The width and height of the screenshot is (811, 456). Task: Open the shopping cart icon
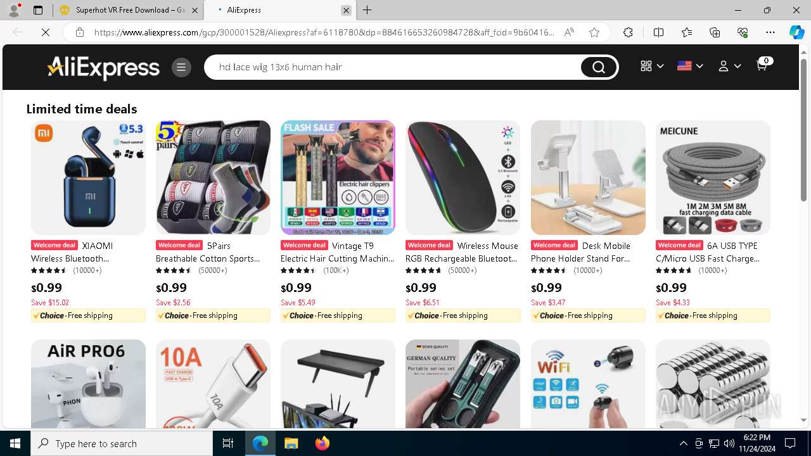tap(763, 65)
